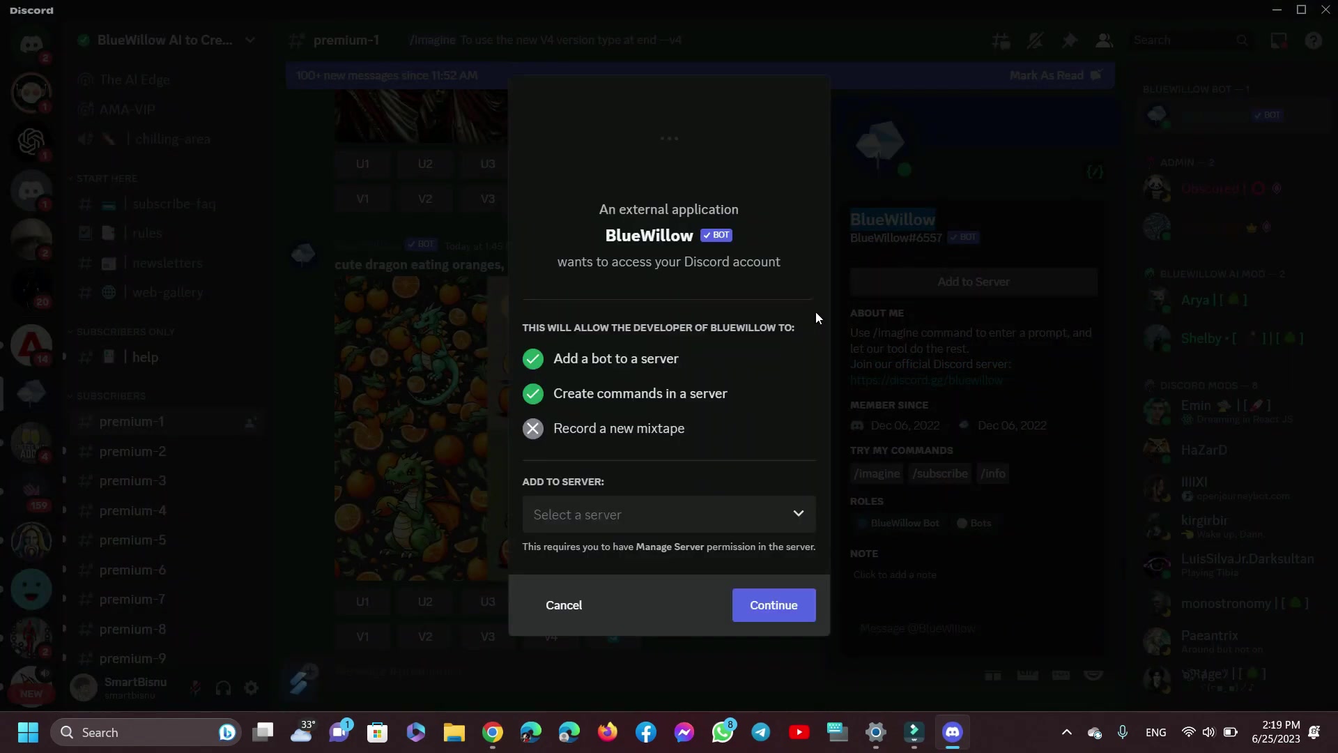This screenshot has width=1338, height=753.
Task: Click the X icon beside Record a new mixtape
Action: coord(533,429)
